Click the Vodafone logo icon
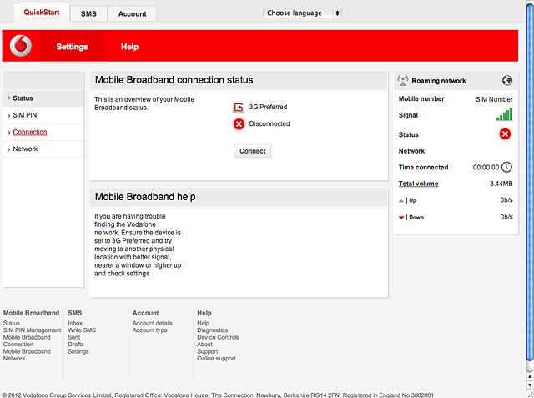This screenshot has width=534, height=398. (21, 46)
